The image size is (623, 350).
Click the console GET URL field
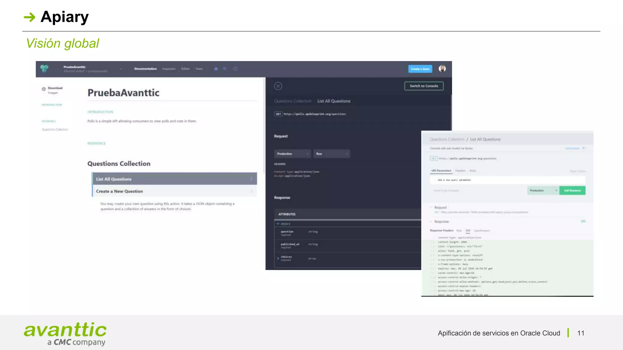coord(468,159)
